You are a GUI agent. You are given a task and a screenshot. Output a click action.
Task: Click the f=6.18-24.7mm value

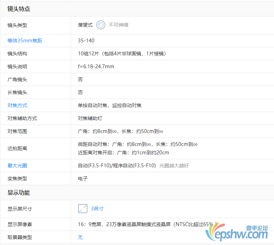tap(96, 66)
